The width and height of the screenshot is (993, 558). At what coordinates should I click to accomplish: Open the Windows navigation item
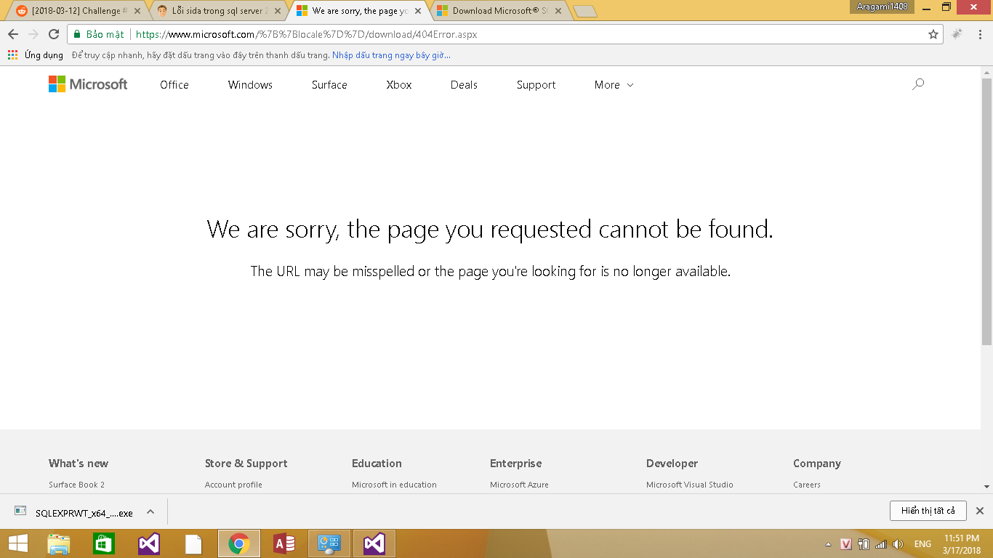pyautogui.click(x=250, y=85)
